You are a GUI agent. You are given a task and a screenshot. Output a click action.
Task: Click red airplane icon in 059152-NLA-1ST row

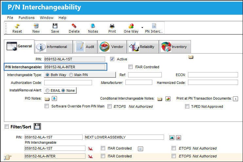coord(90,149)
